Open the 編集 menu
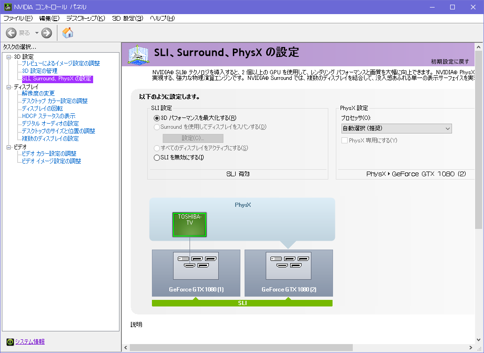 click(x=50, y=18)
